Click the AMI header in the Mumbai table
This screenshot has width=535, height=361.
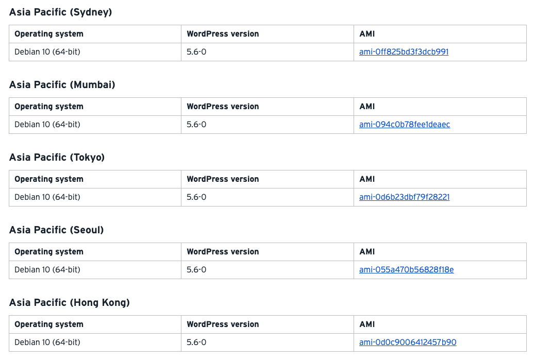[367, 107]
